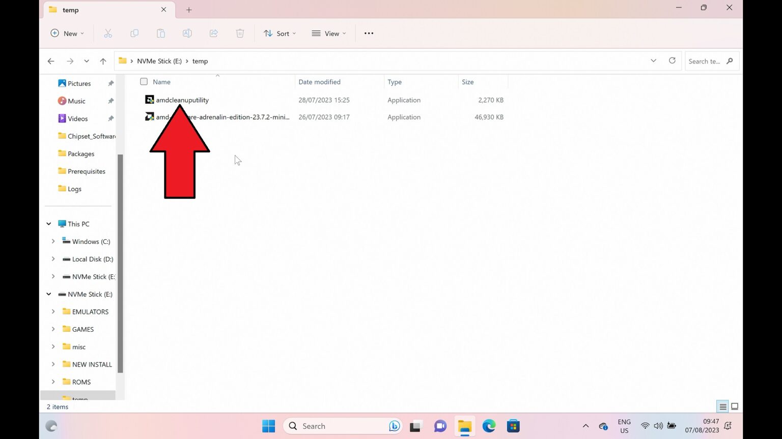Select the Cut icon in the toolbar
Image resolution: width=782 pixels, height=439 pixels.
pos(108,33)
